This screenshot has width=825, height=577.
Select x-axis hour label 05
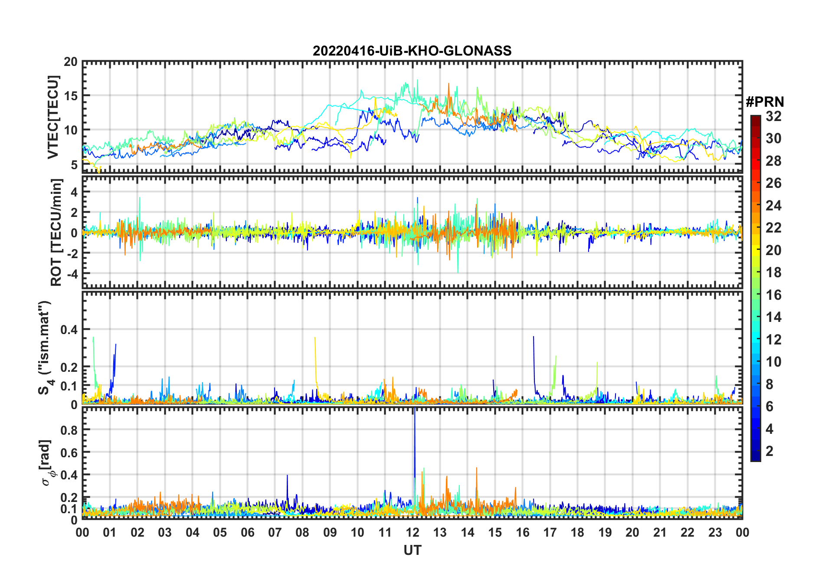point(220,532)
